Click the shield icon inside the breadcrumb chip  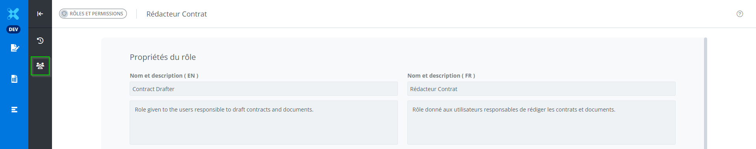64,14
